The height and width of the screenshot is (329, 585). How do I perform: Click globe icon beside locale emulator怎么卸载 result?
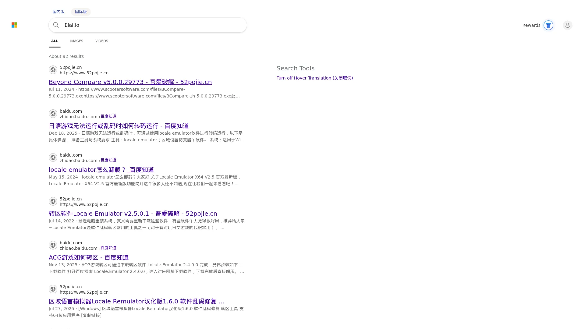tap(53, 157)
